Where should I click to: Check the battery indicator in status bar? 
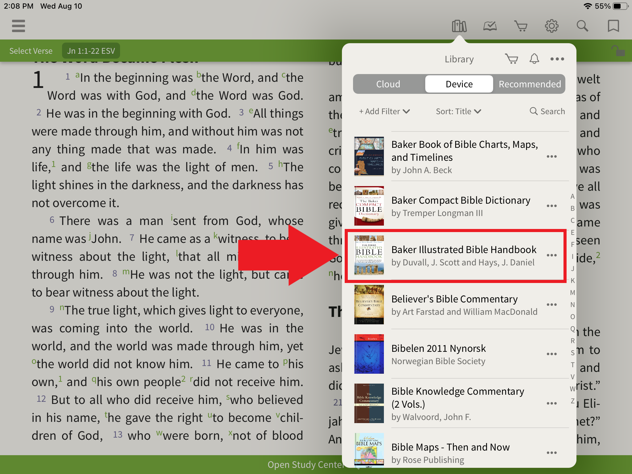click(x=621, y=6)
